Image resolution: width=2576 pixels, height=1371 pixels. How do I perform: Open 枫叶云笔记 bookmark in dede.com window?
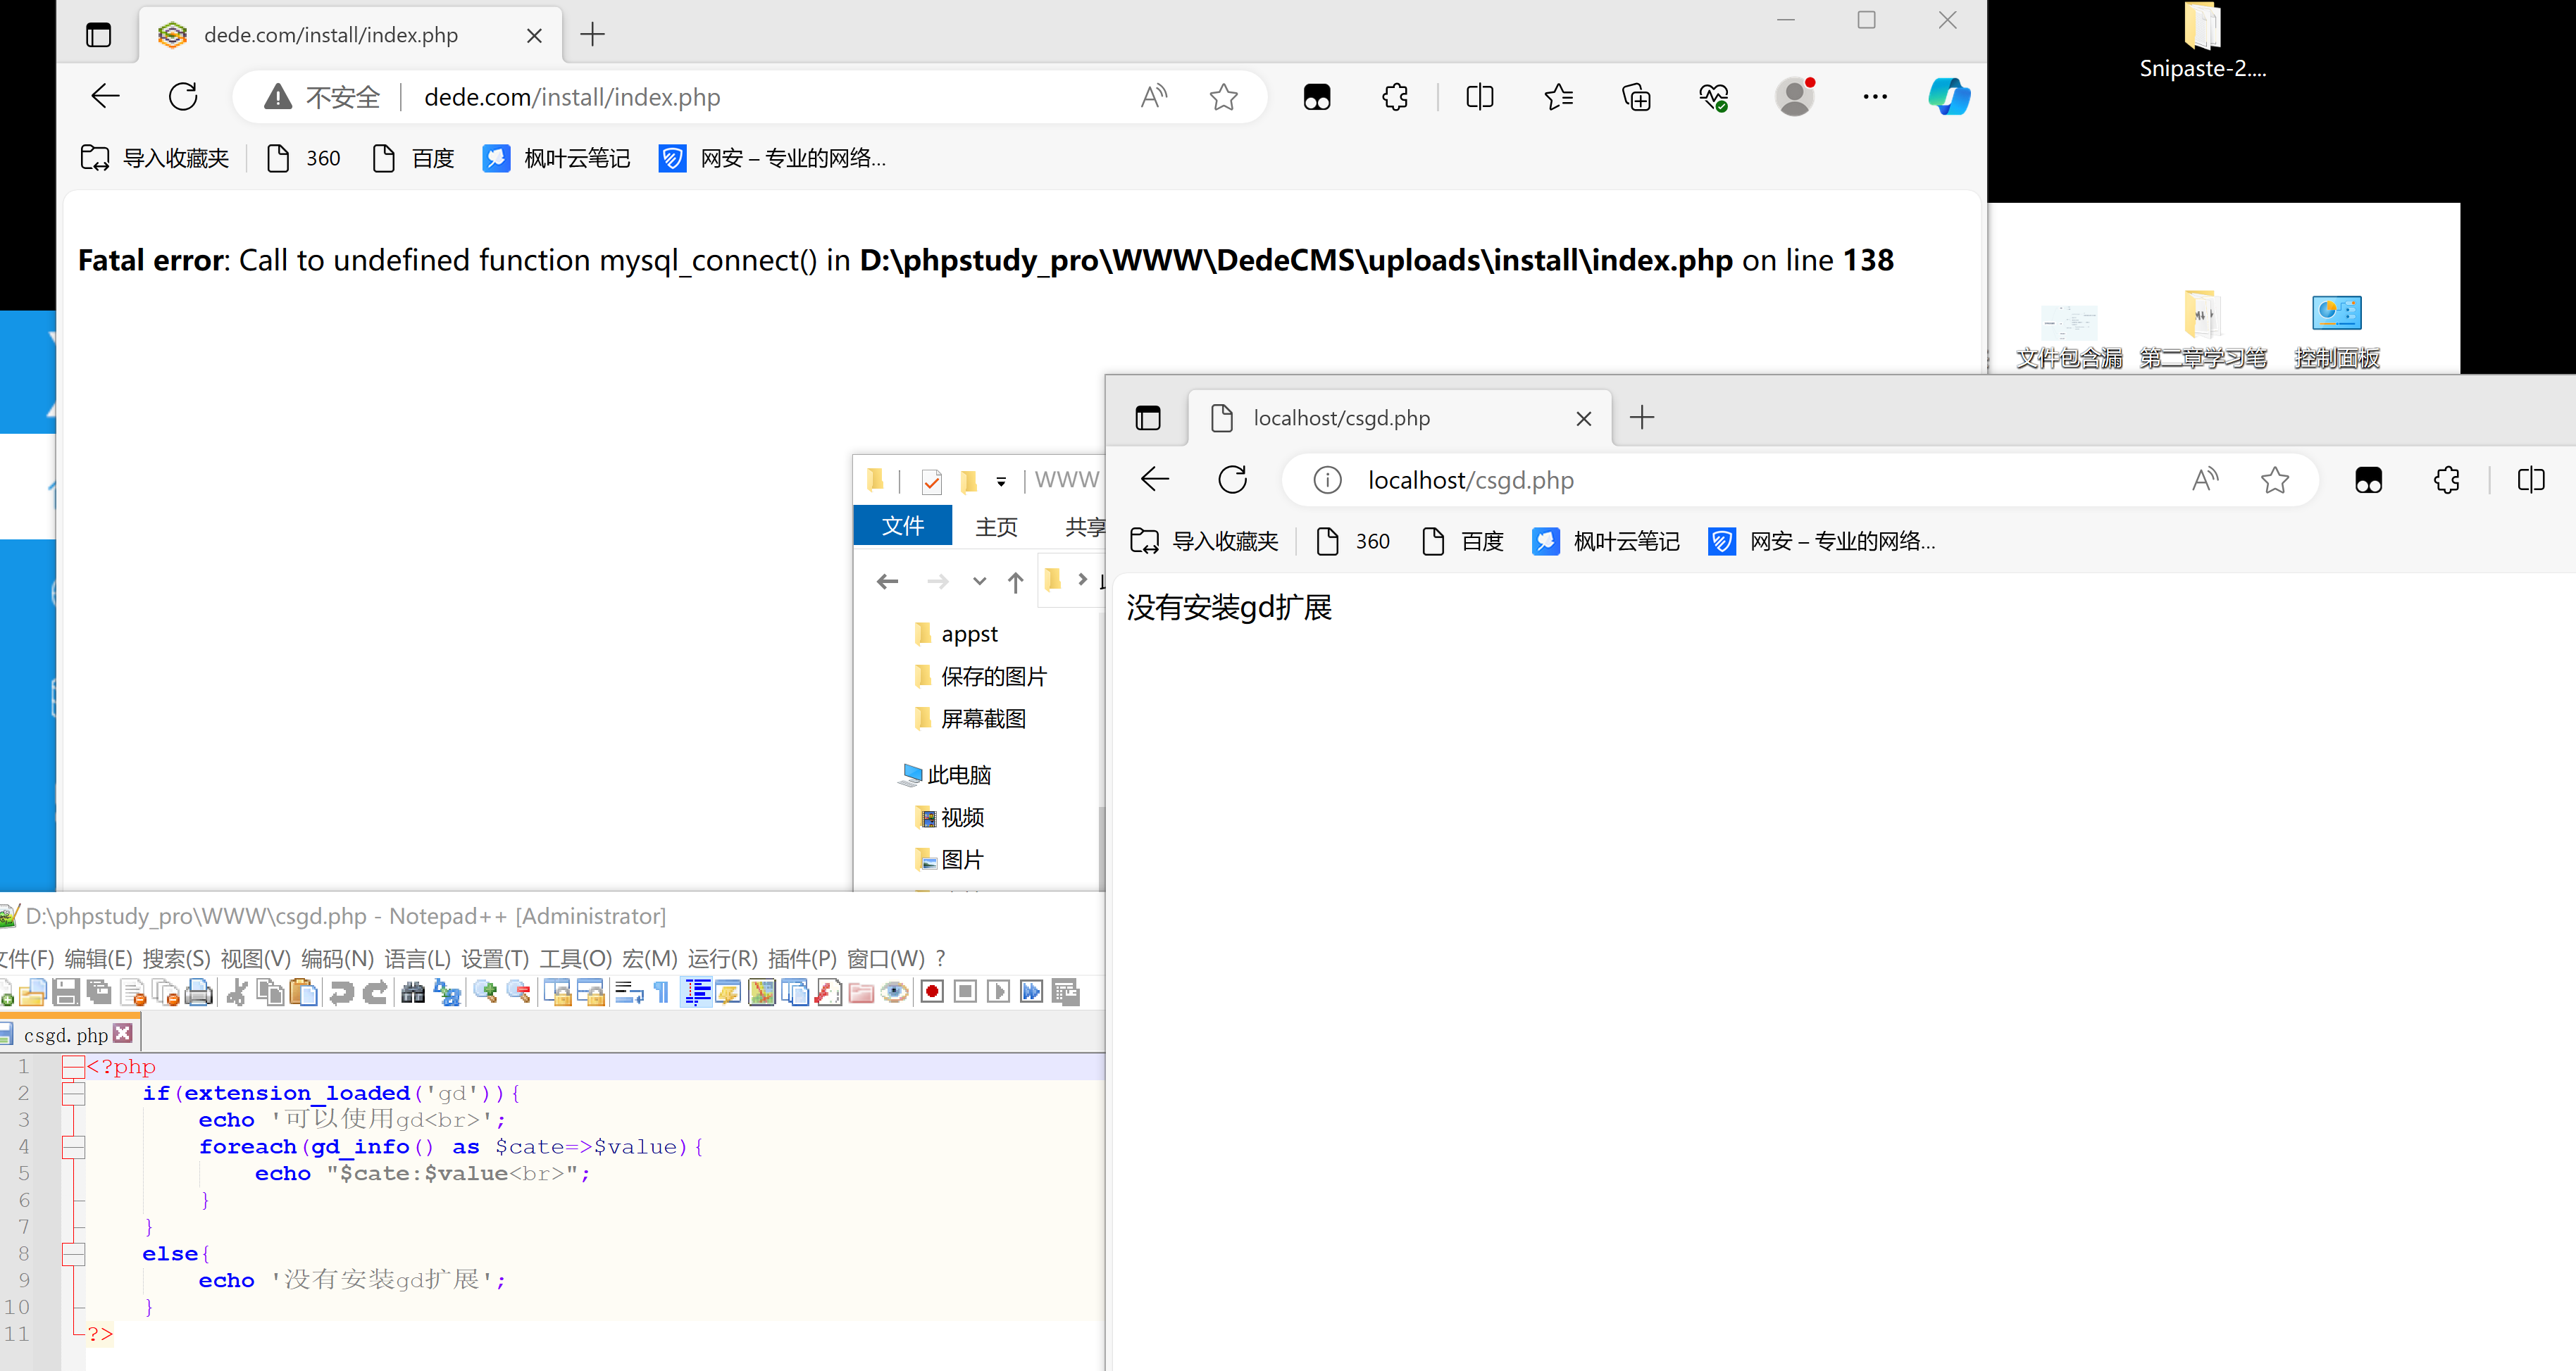click(x=557, y=158)
